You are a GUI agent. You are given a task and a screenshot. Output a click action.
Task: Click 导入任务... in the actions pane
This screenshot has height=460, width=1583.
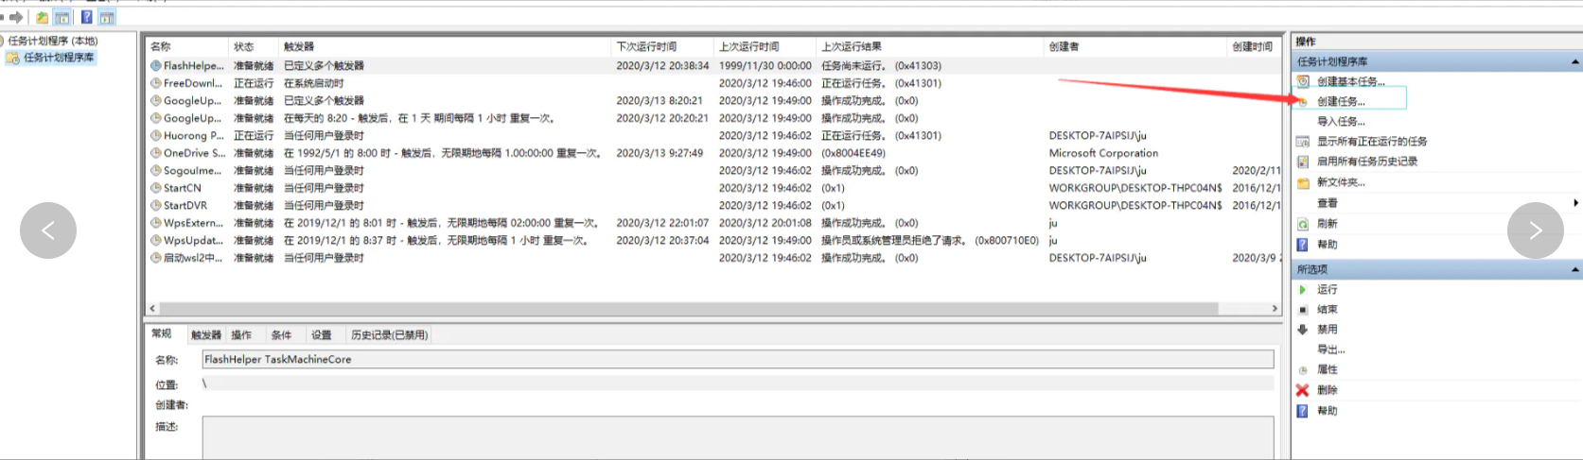coord(1341,122)
